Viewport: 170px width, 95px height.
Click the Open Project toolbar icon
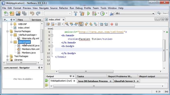pyautogui.click(x=18, y=13)
